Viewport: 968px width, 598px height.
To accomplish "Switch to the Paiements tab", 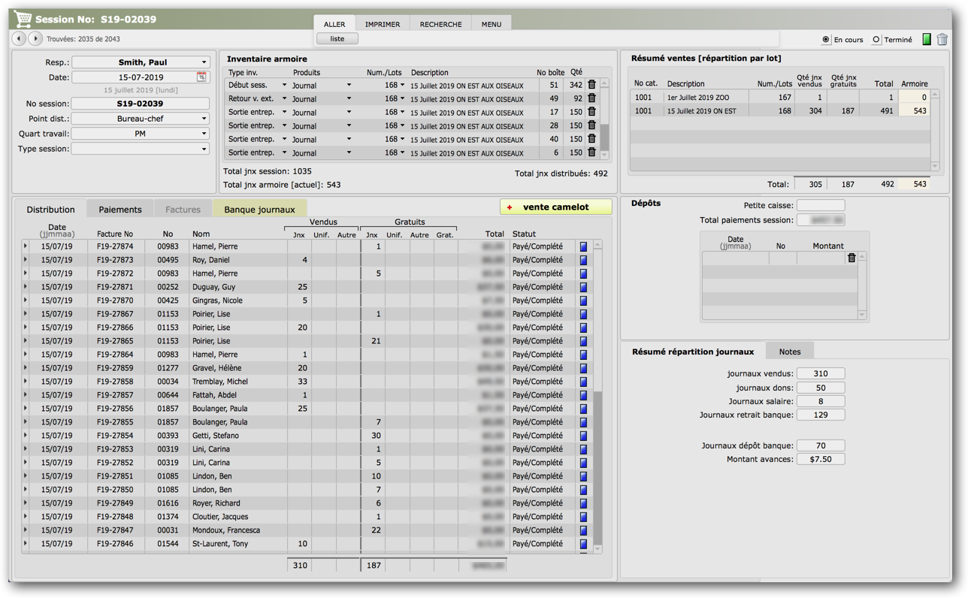I will tap(120, 210).
